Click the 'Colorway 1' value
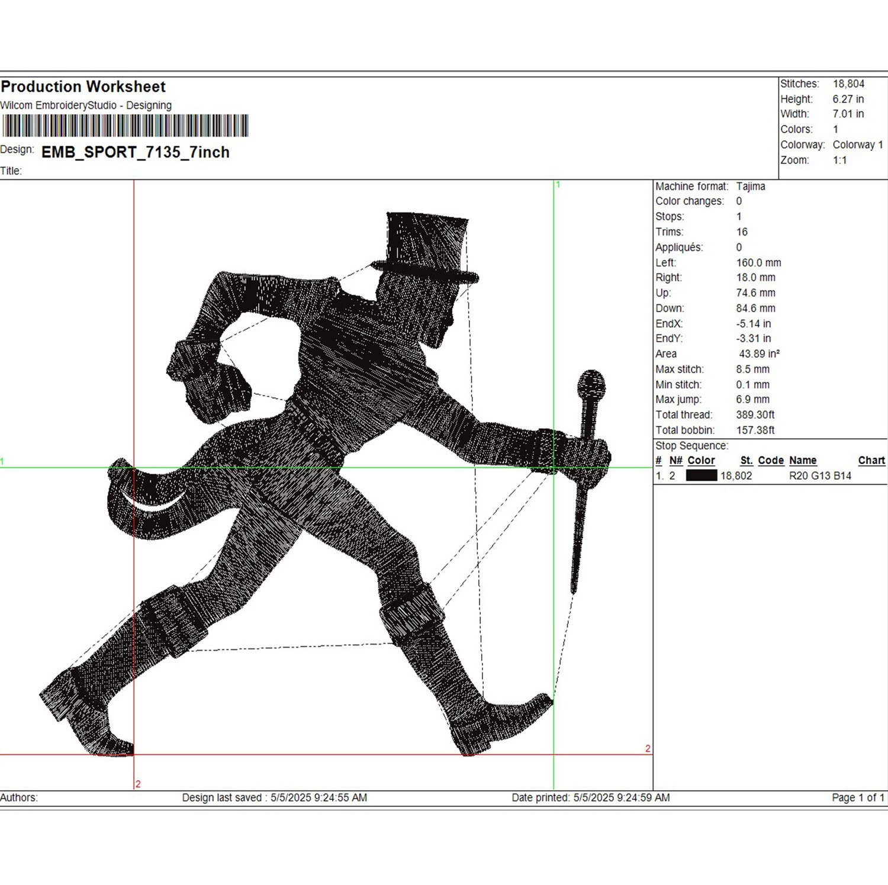This screenshot has width=888, height=885. coord(858,145)
